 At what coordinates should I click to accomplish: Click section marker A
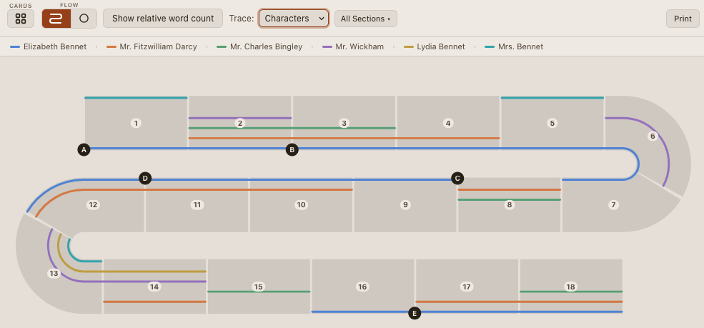click(x=84, y=150)
